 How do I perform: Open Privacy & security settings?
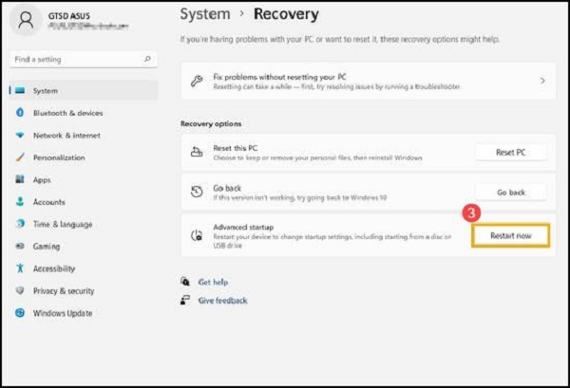click(x=64, y=291)
